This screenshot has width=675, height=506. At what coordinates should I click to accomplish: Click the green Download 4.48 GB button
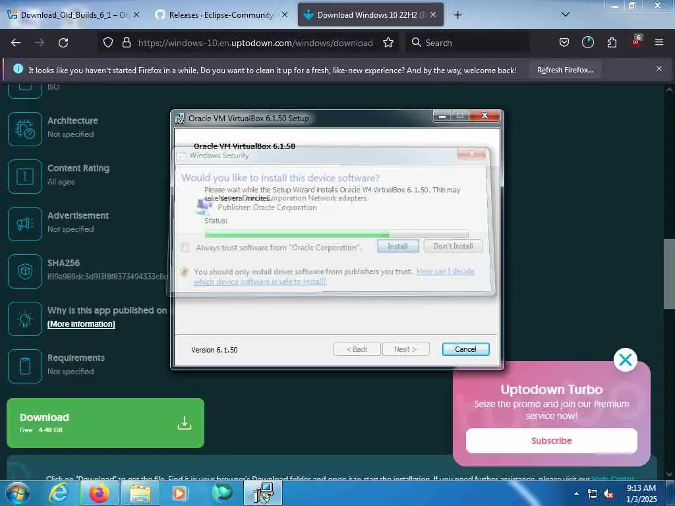pyautogui.click(x=105, y=422)
